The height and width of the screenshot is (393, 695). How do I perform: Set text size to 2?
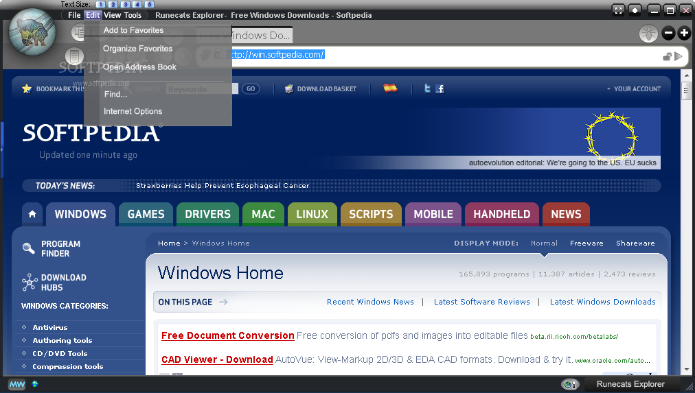click(x=113, y=4)
